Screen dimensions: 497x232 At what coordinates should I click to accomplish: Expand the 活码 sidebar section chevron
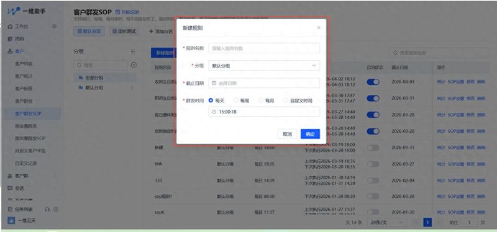tap(55, 39)
